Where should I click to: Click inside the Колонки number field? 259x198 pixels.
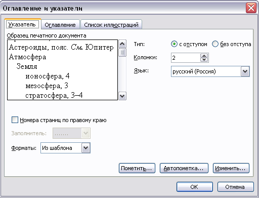click(186, 58)
